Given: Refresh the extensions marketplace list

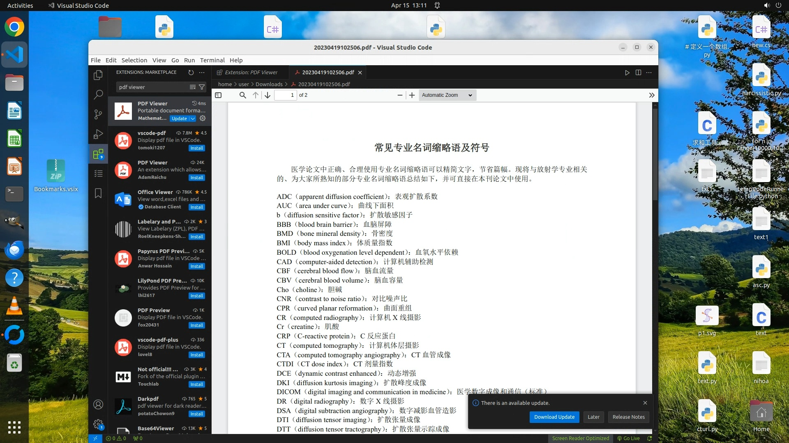Looking at the screenshot, I should pos(191,72).
